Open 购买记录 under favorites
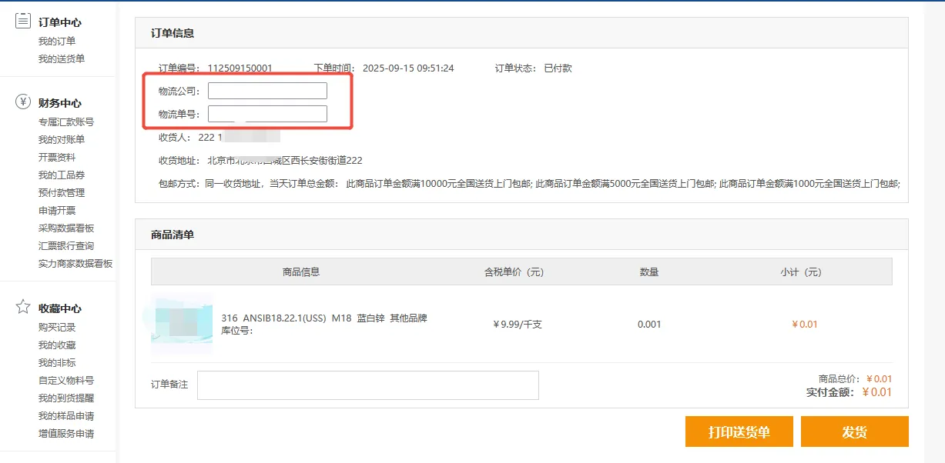Viewport: 945px width, 463px height. point(57,328)
